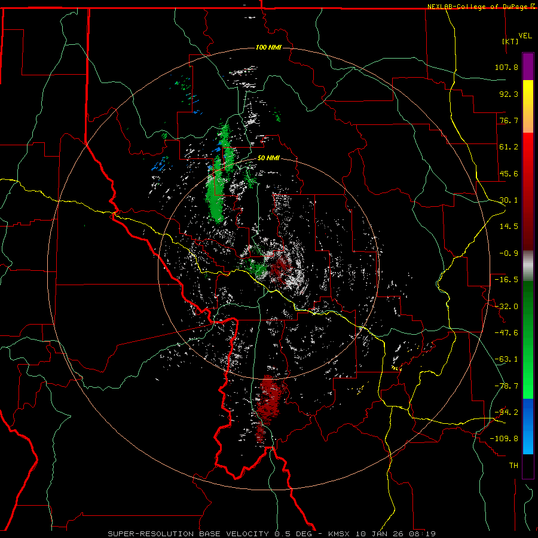
Task: Click the 61.2 legend value
Action: click(x=509, y=147)
